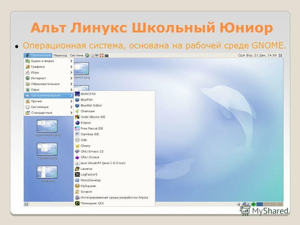Image resolution: width=300 pixels, height=225 pixels.
Task: Open the Аудио и видео submenu
Action: click(x=49, y=61)
